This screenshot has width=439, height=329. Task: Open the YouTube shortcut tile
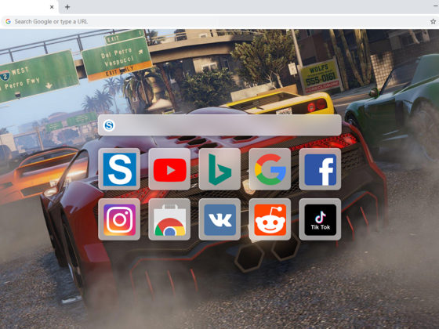(169, 169)
